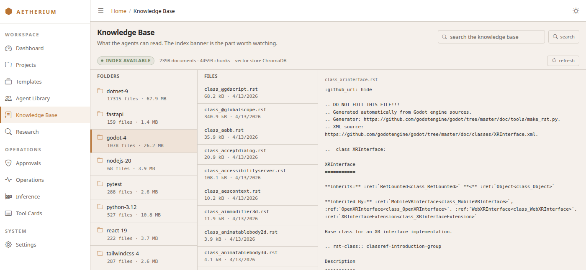Click the INDEX AVAILABLE status badge
Viewport: 586px width, 270px height.
[126, 61]
